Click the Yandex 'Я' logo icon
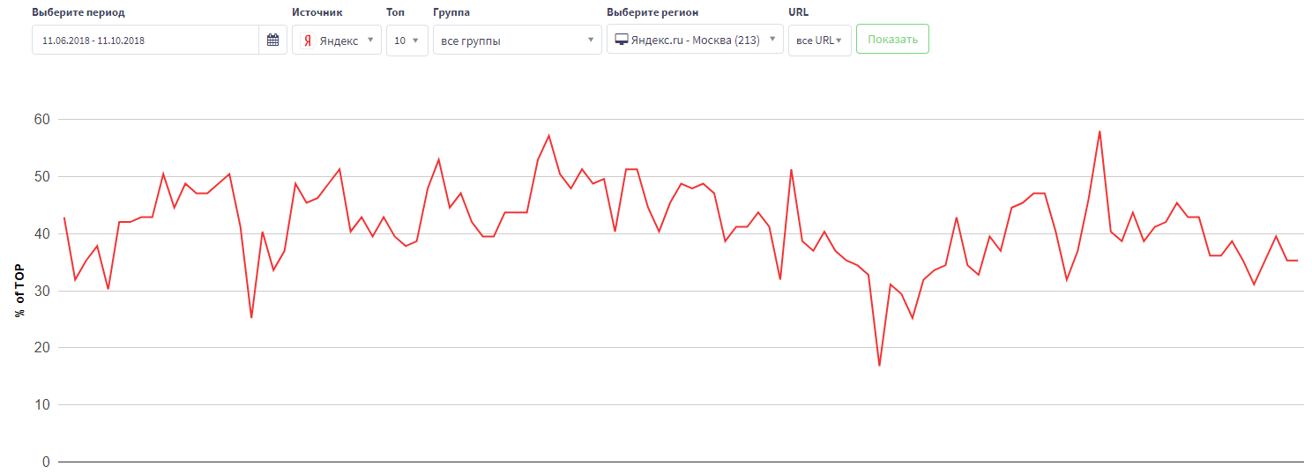 [x=307, y=41]
